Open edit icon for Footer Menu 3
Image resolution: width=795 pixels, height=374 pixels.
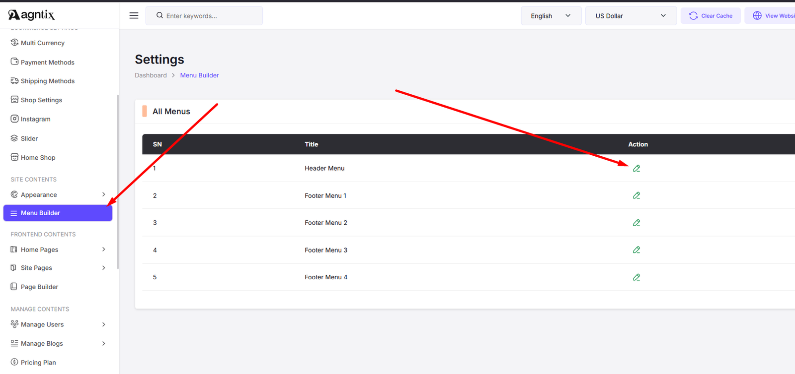(x=636, y=250)
